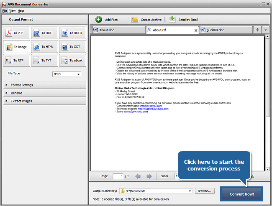Select the To eBook output format
Image resolution: width=272 pixels, height=206 pixels.
(x=72, y=61)
